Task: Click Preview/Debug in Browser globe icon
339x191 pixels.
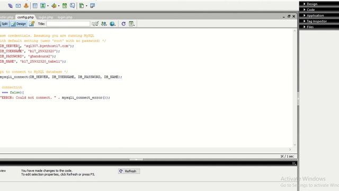Action: [112, 24]
